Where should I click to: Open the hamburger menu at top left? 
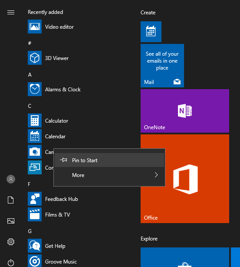pyautogui.click(x=11, y=12)
